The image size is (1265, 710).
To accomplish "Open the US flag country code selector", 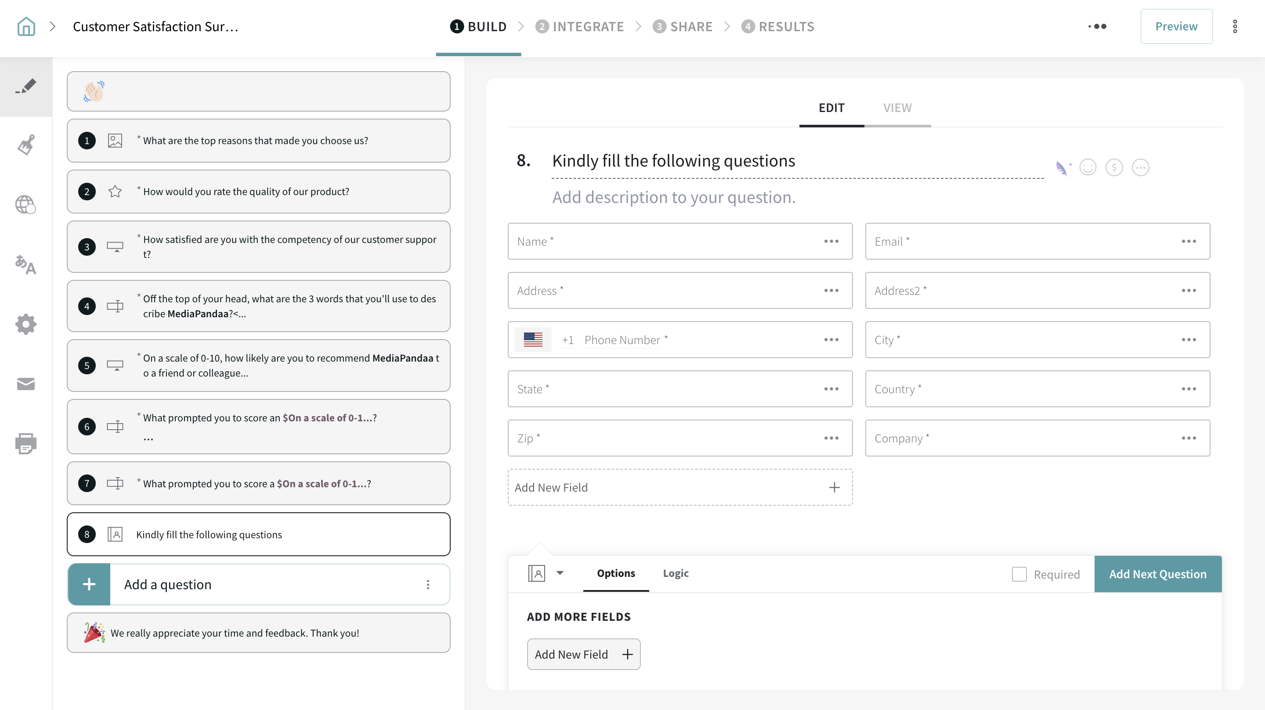I will tap(533, 340).
